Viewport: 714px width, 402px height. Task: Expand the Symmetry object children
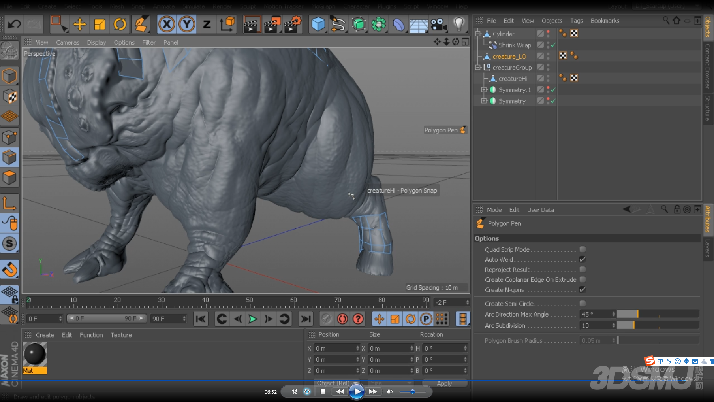[484, 101]
